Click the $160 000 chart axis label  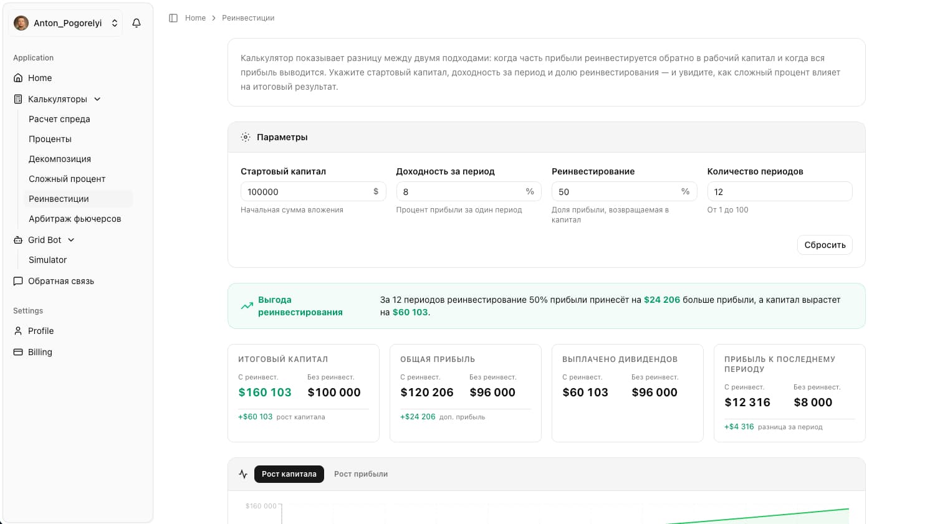point(261,506)
